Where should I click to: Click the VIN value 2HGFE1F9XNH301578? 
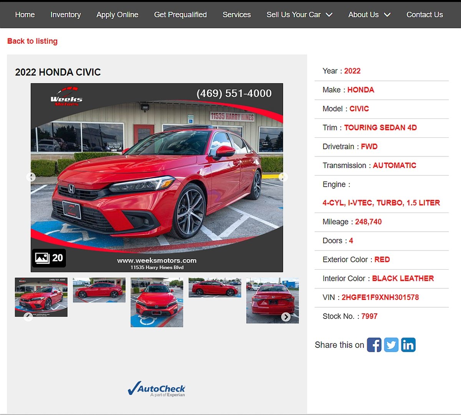(380, 297)
